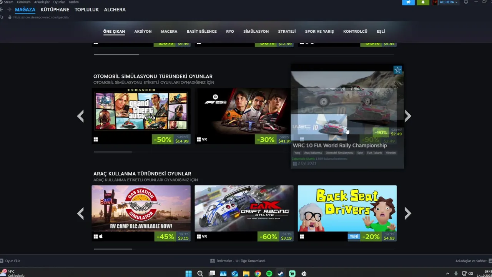
Task: Click the Photos app in taskbar
Action: click(x=223, y=274)
